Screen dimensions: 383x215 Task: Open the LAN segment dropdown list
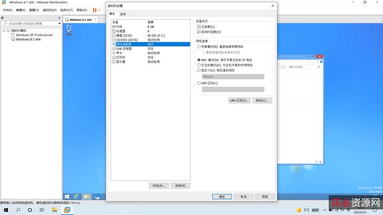tap(233, 89)
